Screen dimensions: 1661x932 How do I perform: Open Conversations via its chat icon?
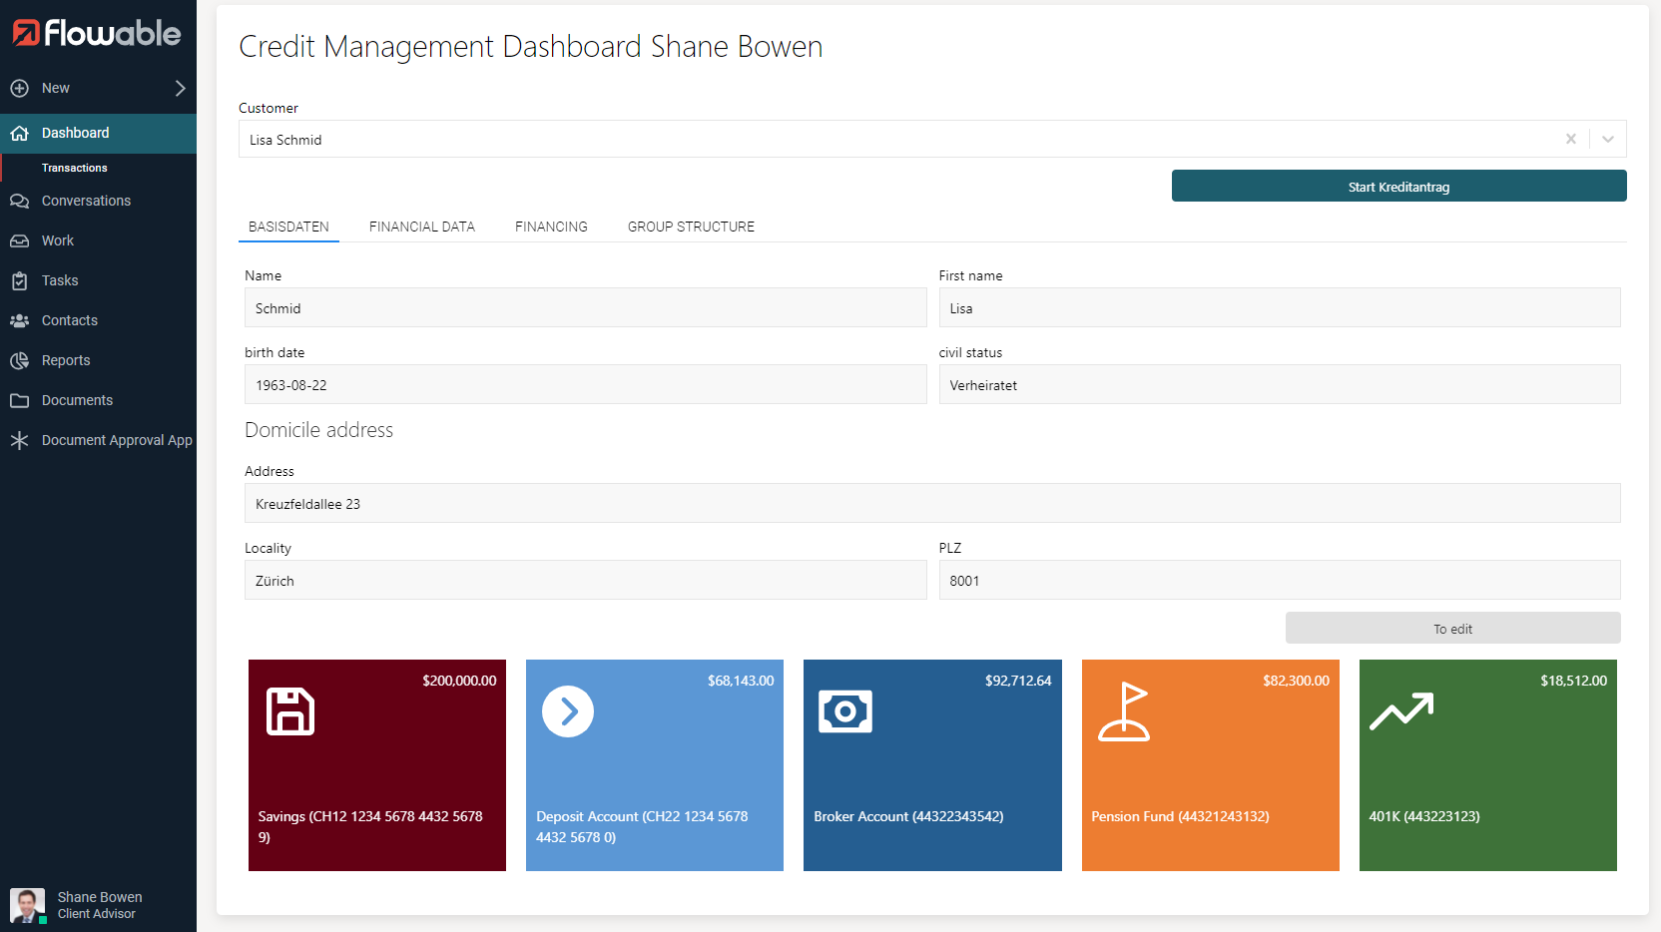coord(19,201)
